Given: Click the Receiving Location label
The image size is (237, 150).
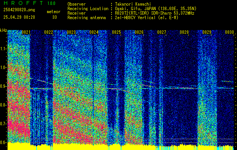Looking at the screenshot, I should pos(88,9).
